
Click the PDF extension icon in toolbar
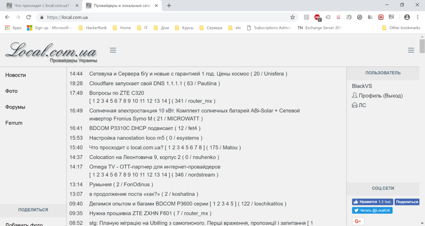tap(306, 17)
